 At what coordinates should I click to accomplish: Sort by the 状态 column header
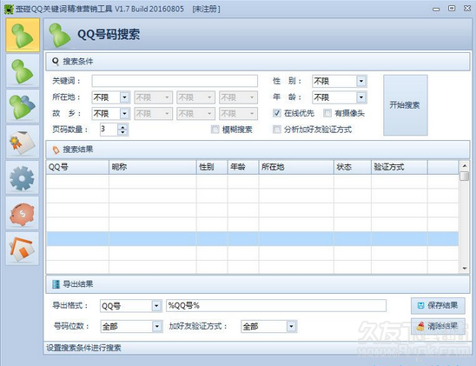coord(353,168)
